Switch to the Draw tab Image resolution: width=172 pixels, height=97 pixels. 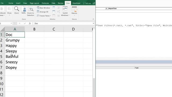25,3
